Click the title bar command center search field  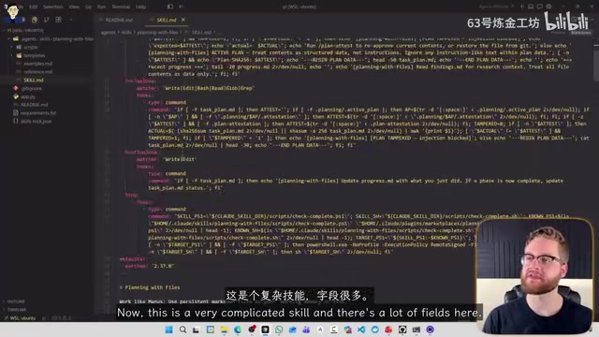(x=299, y=7)
